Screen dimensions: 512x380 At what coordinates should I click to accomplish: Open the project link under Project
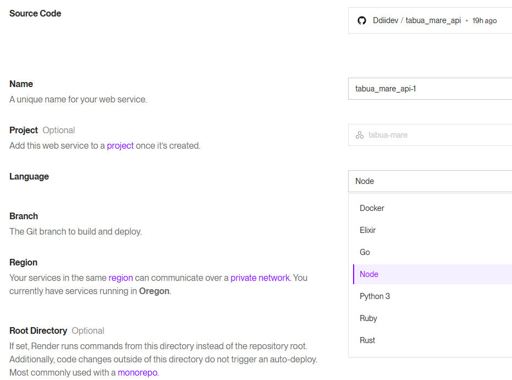coord(120,146)
